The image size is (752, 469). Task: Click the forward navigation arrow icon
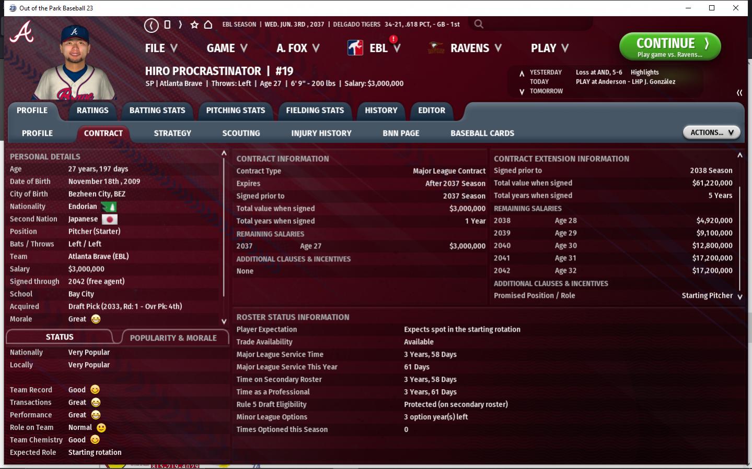point(180,25)
